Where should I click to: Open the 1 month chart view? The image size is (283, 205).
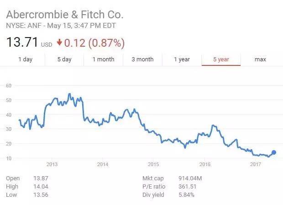point(103,59)
